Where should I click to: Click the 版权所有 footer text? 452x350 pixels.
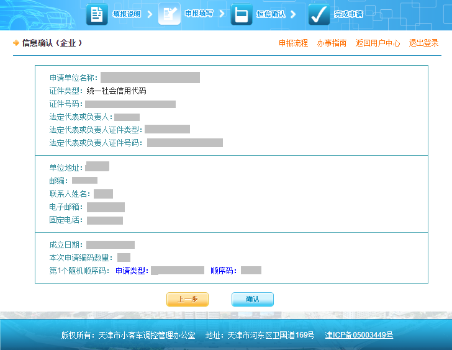point(129,335)
